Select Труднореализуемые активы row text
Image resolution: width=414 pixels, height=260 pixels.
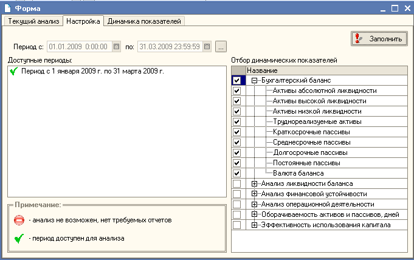[317, 121]
